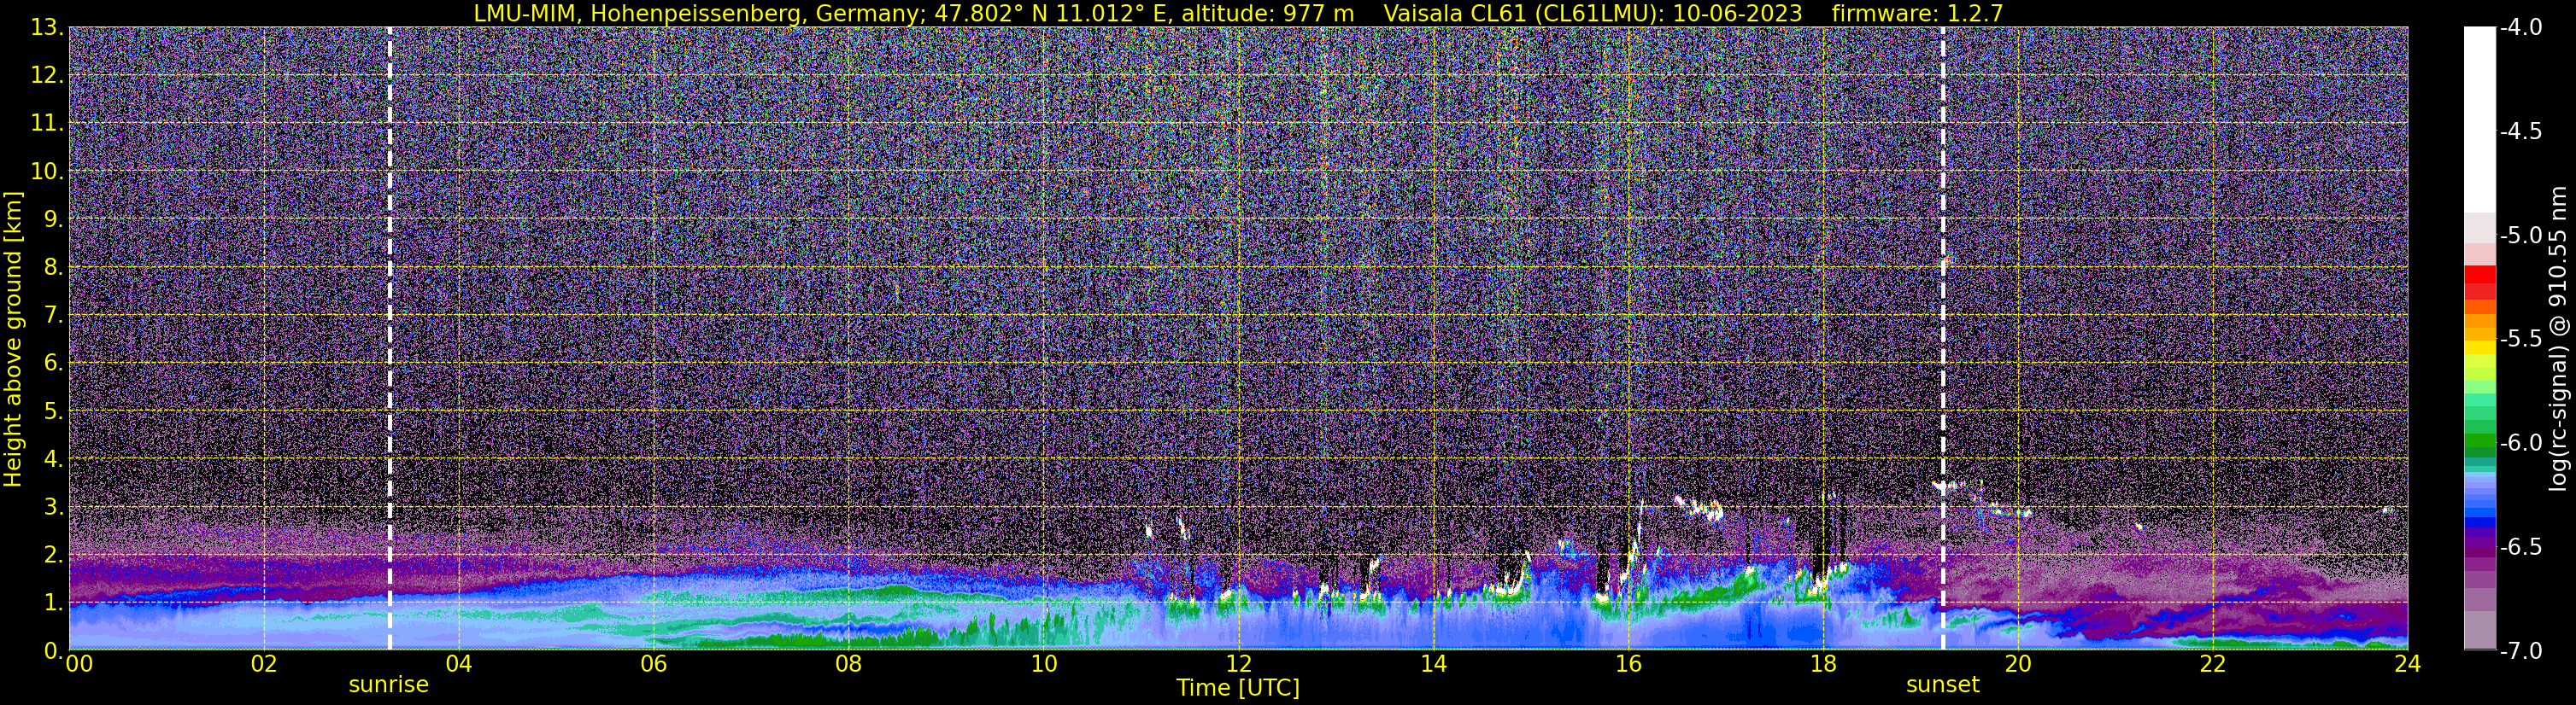Click the 'Time [UTC]' axis label
Viewport: 2576px width, 705px height.
[1238, 688]
